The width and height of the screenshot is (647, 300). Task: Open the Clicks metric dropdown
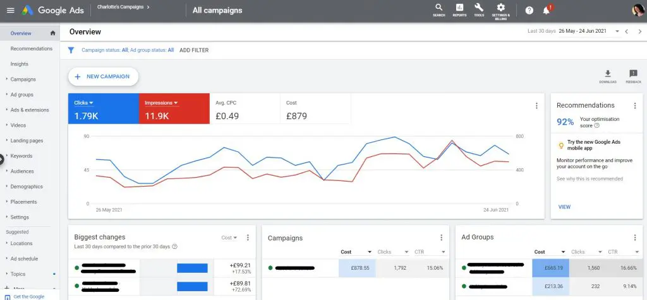83,103
